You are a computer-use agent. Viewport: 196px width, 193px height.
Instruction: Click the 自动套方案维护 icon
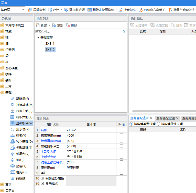point(141,10)
